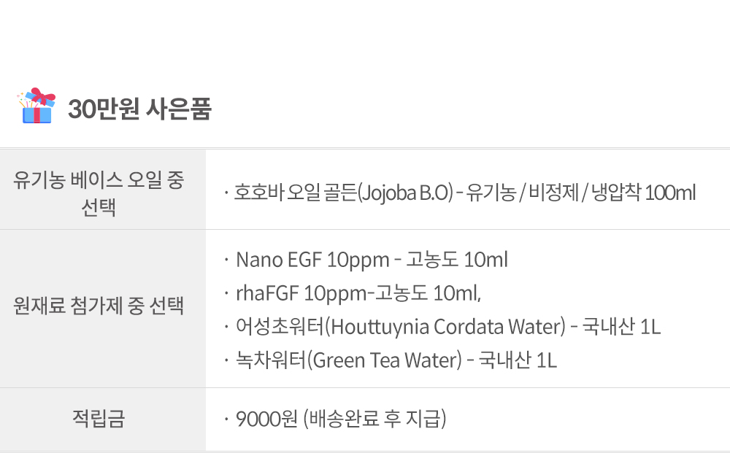The image size is (730, 453).
Task: Select the Nano EGF 10ppm option
Action: pyautogui.click(x=312, y=260)
